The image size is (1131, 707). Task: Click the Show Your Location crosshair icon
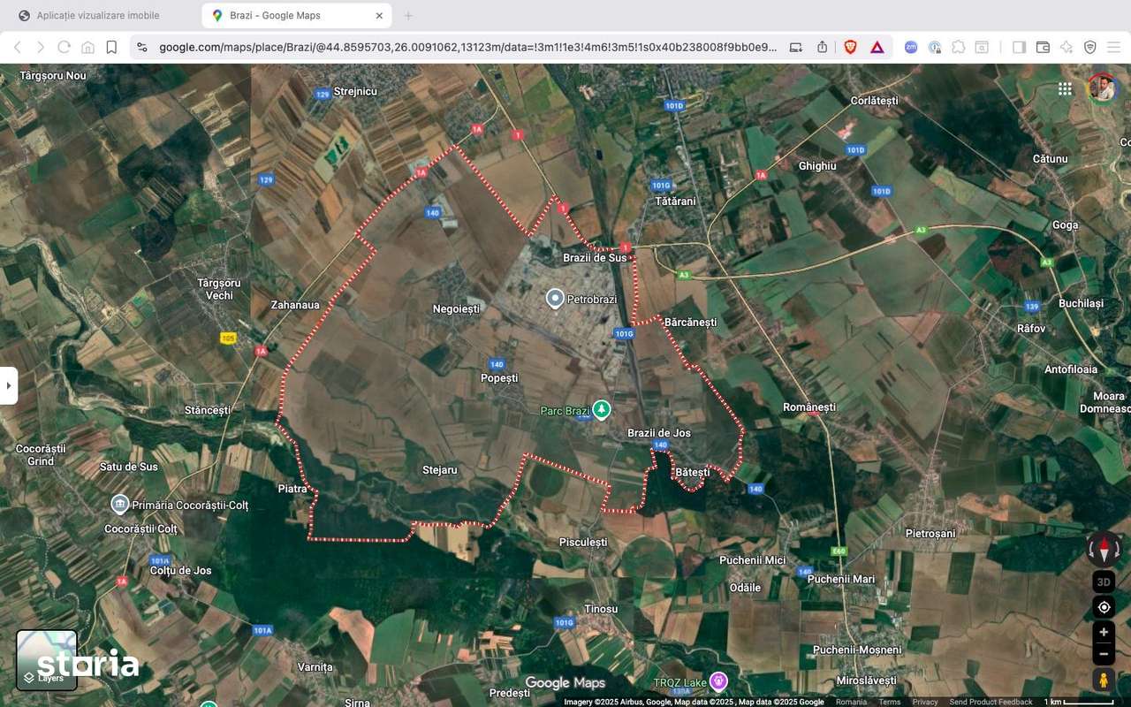tap(1103, 607)
